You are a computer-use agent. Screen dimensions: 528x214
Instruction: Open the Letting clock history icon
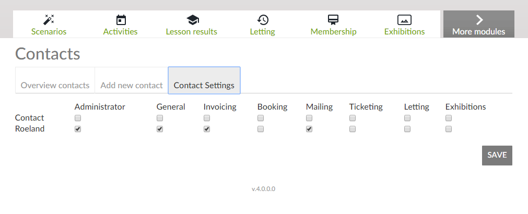[263, 20]
